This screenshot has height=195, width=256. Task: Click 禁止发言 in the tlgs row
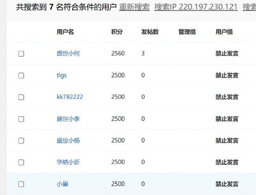click(227, 76)
